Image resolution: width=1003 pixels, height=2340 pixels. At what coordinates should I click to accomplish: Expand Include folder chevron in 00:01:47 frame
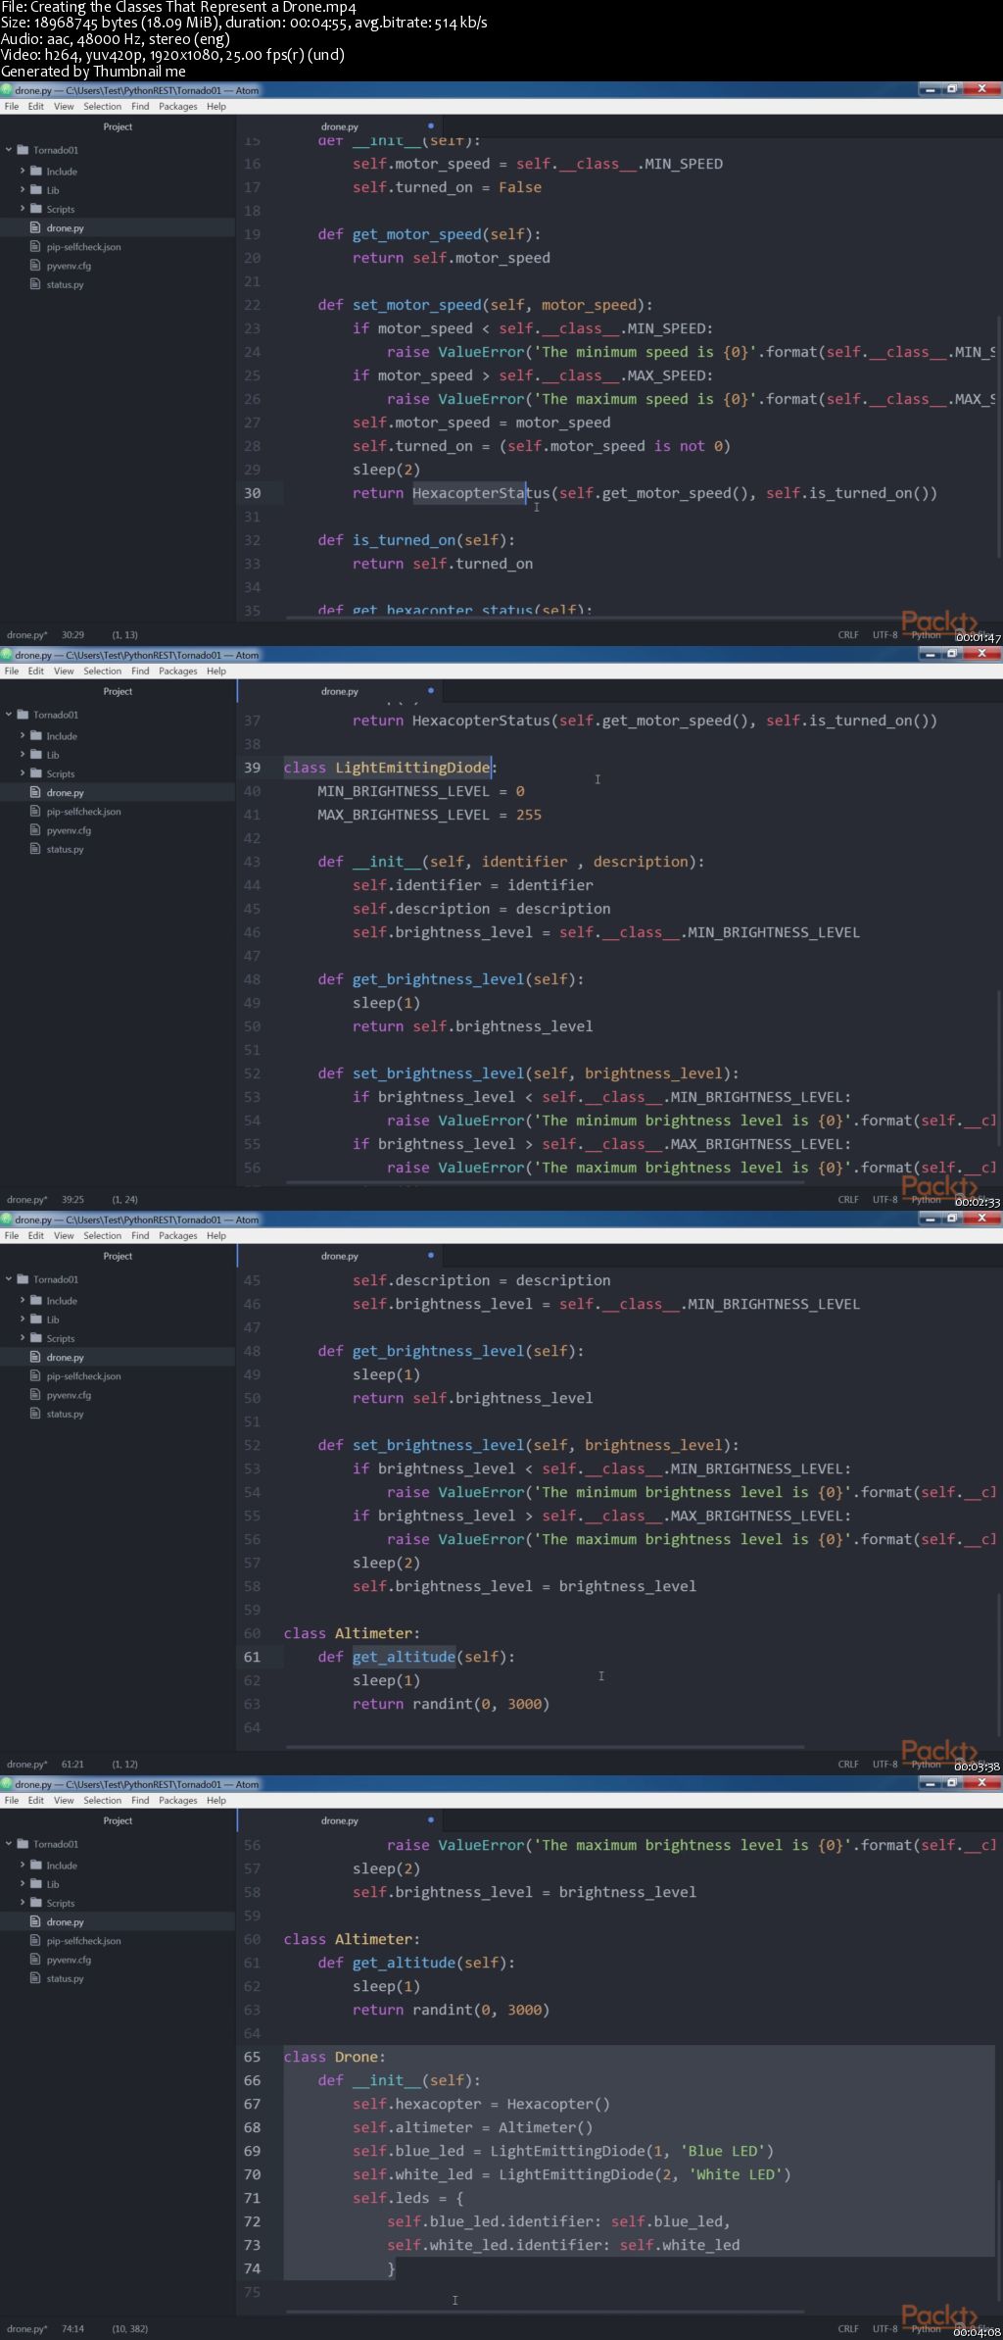tap(23, 171)
